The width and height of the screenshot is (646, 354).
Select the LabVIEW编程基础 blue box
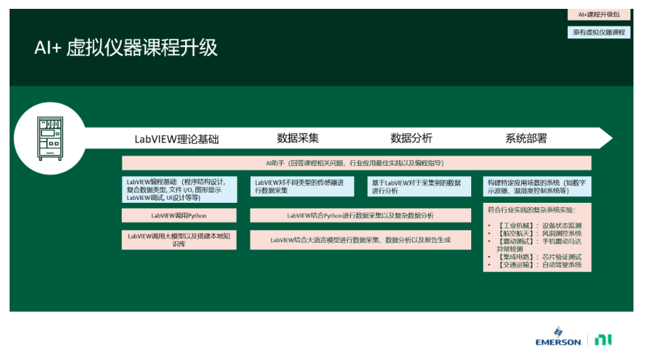pyautogui.click(x=179, y=190)
